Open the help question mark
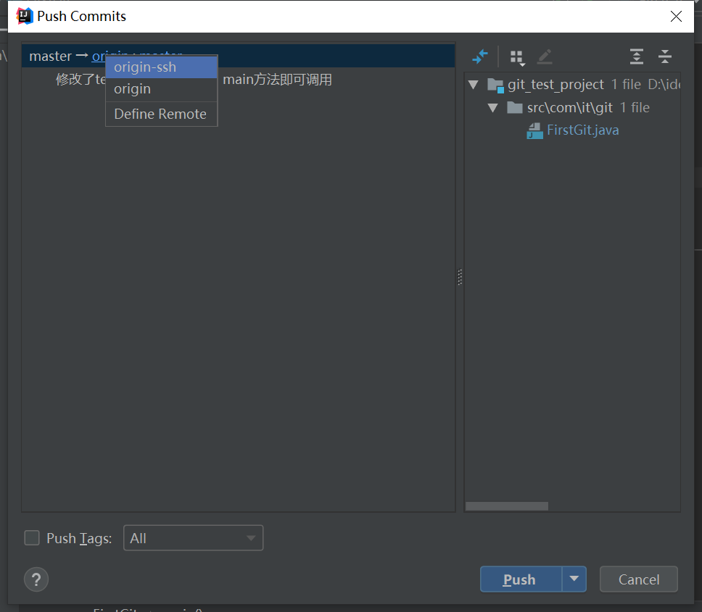 (x=36, y=579)
